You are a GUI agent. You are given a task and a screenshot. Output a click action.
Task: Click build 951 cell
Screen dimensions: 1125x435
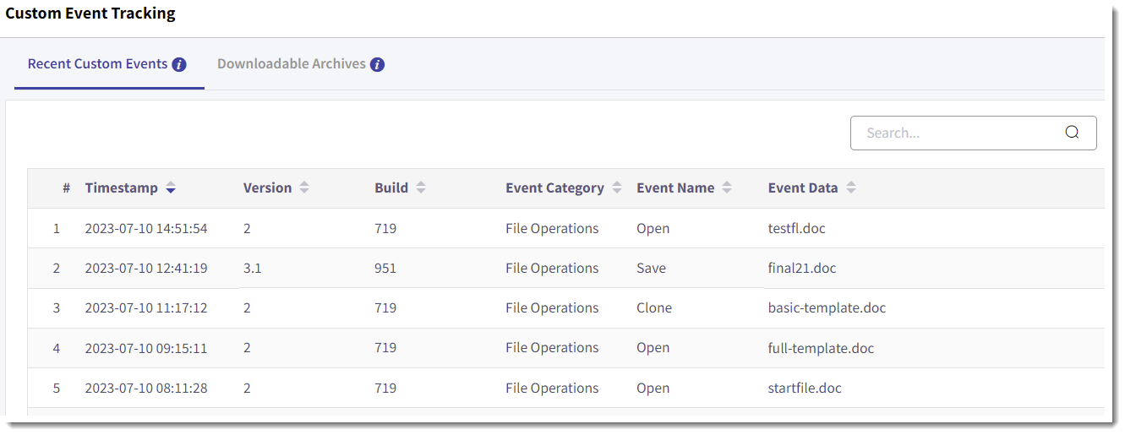click(x=385, y=269)
